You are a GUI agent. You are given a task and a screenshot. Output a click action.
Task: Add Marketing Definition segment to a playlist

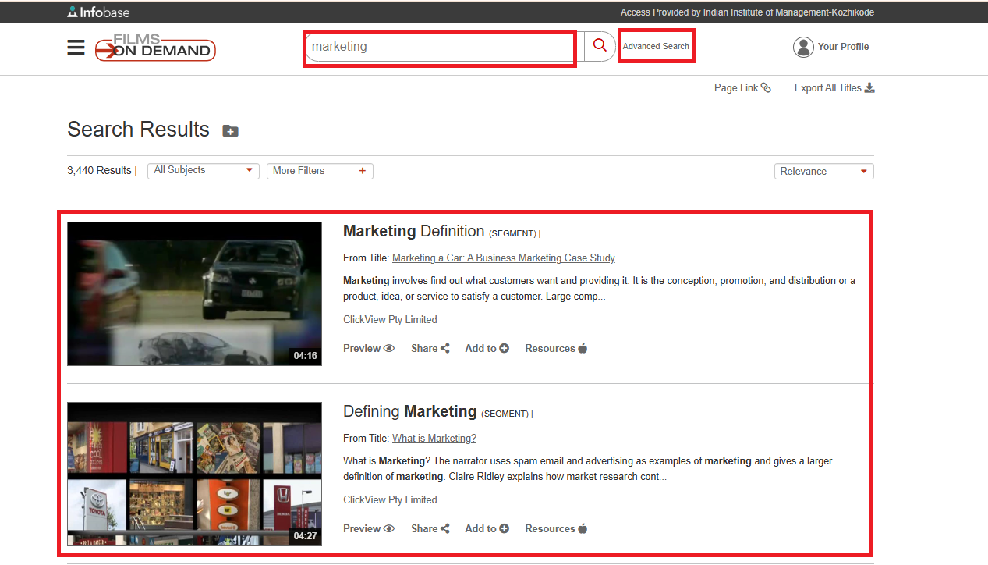point(487,349)
